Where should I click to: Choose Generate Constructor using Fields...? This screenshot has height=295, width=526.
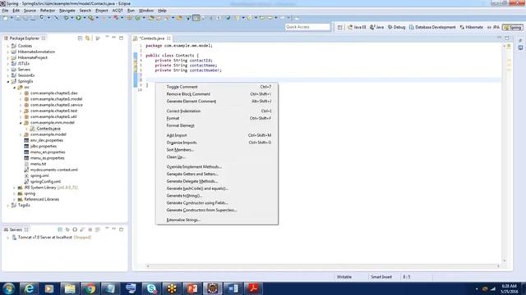(217, 203)
